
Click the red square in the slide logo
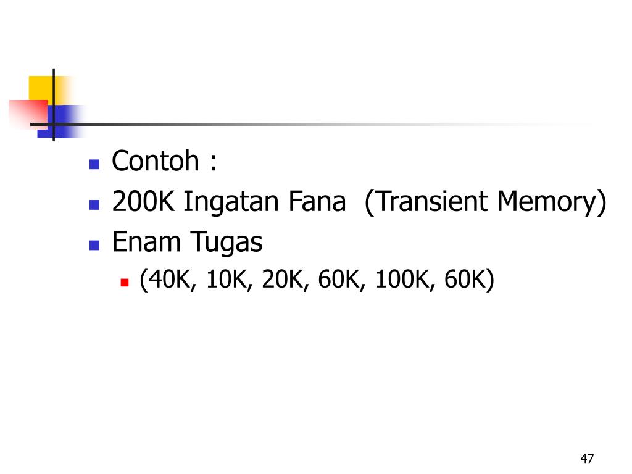[29, 114]
